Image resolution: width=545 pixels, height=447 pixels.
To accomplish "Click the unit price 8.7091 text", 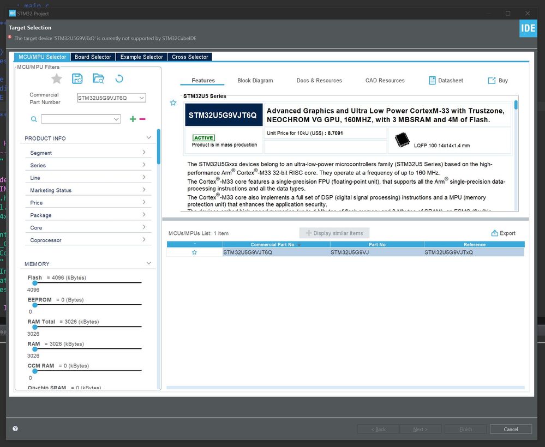I will [x=335, y=133].
